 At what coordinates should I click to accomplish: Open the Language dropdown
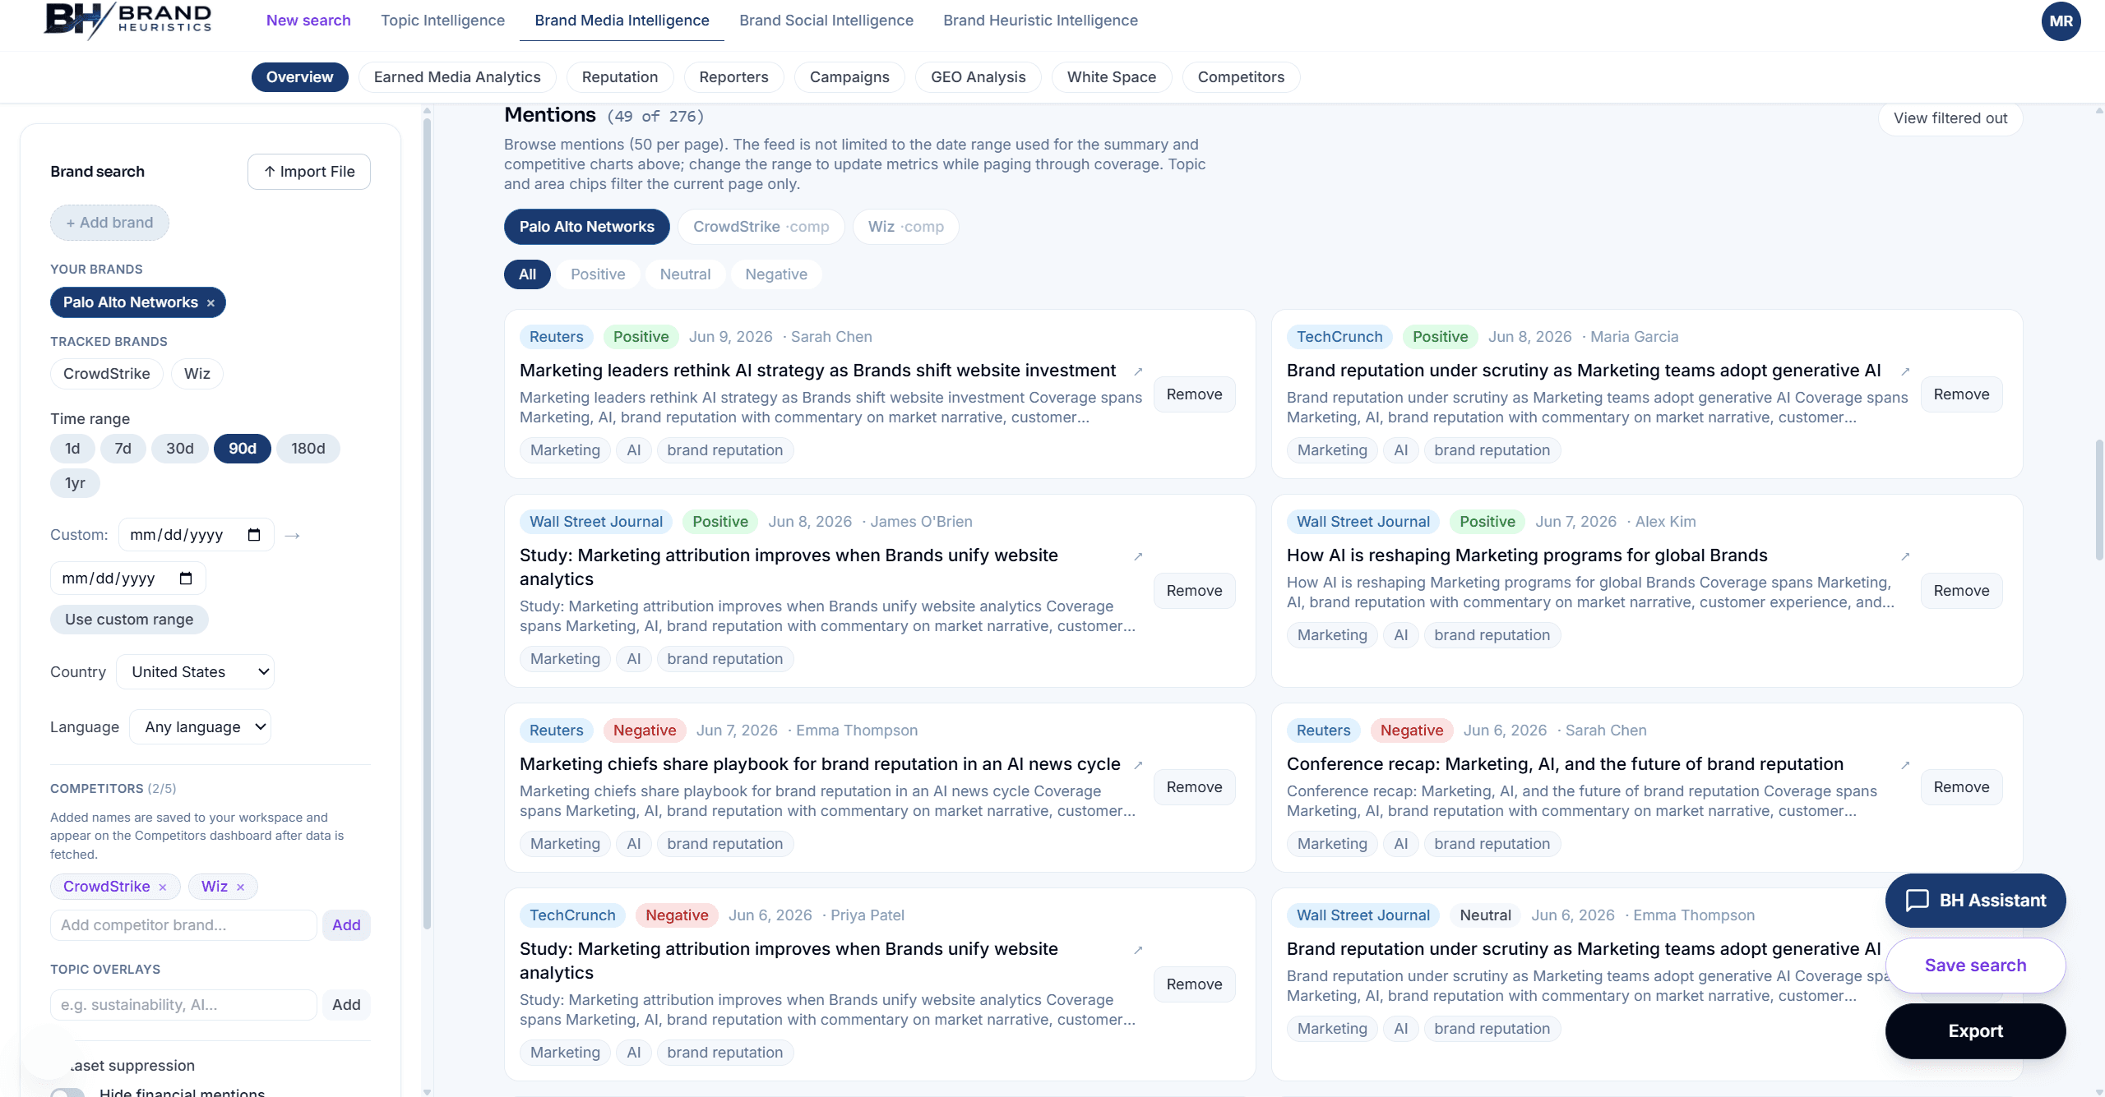[201, 727]
